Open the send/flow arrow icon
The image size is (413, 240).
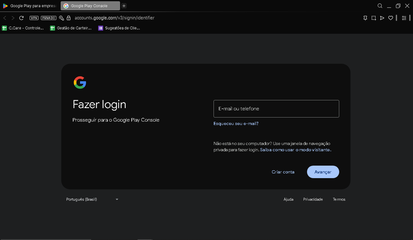382,18
